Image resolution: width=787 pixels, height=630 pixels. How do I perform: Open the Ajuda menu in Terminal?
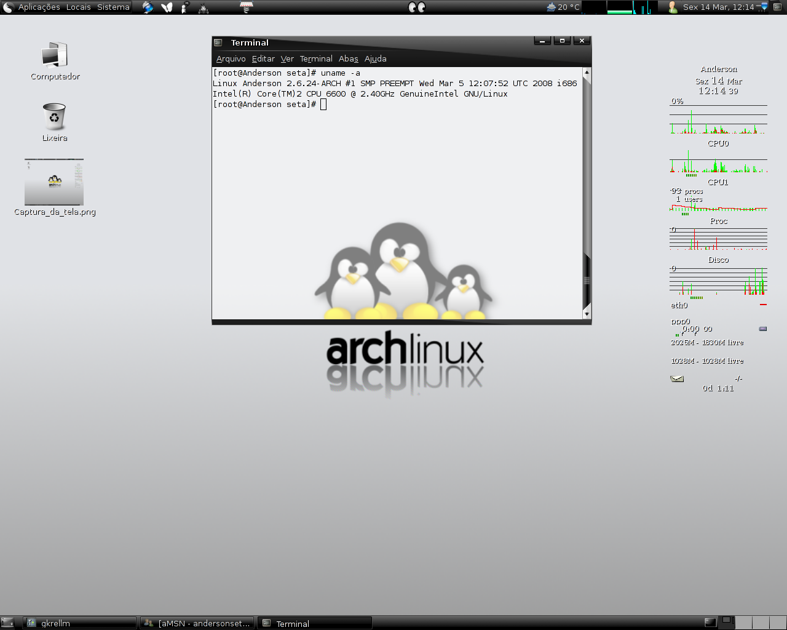375,59
